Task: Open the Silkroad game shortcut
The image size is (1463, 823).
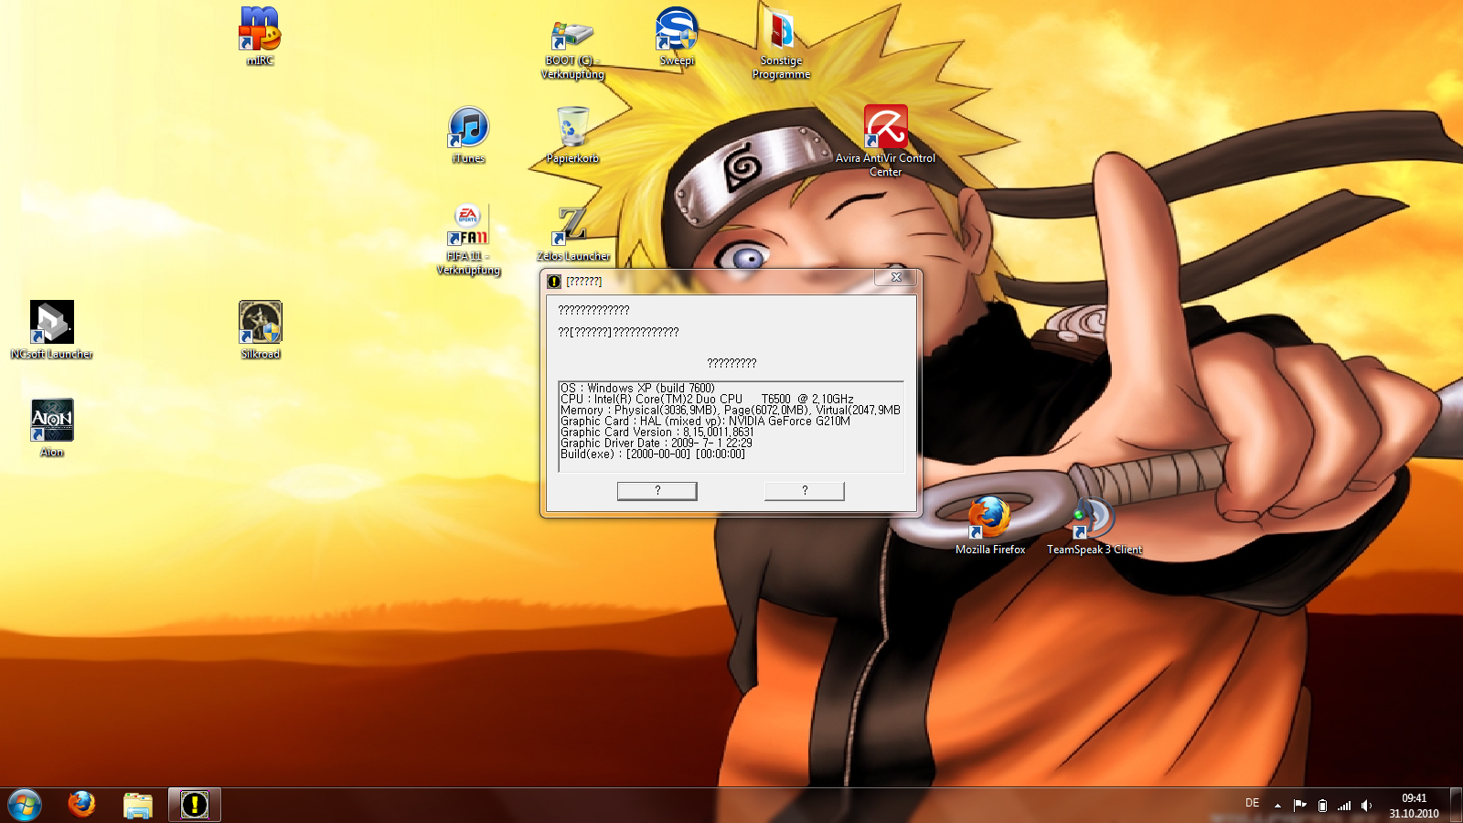Action: pos(260,323)
